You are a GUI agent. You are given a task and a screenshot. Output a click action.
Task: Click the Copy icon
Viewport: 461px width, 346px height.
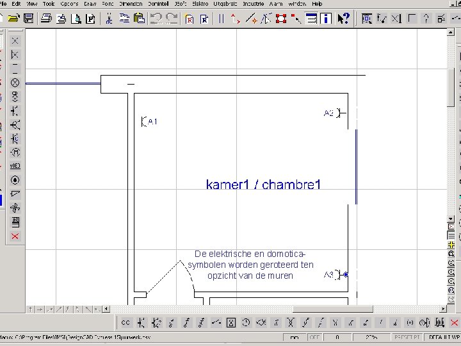(x=124, y=19)
